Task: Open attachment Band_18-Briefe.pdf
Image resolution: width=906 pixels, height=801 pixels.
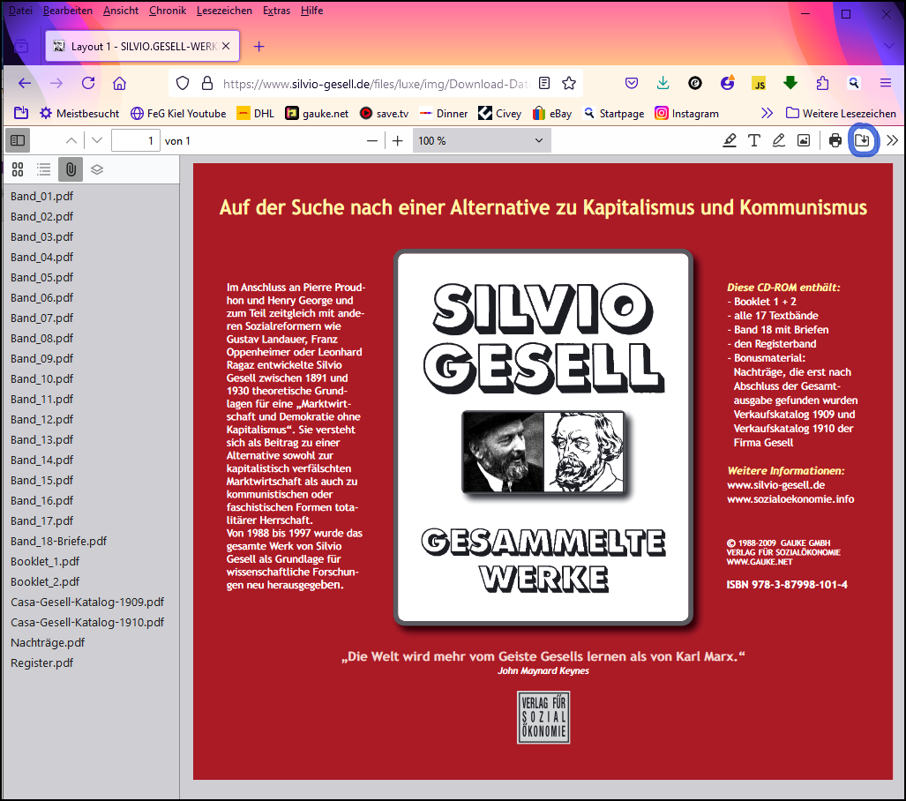Action: click(58, 542)
